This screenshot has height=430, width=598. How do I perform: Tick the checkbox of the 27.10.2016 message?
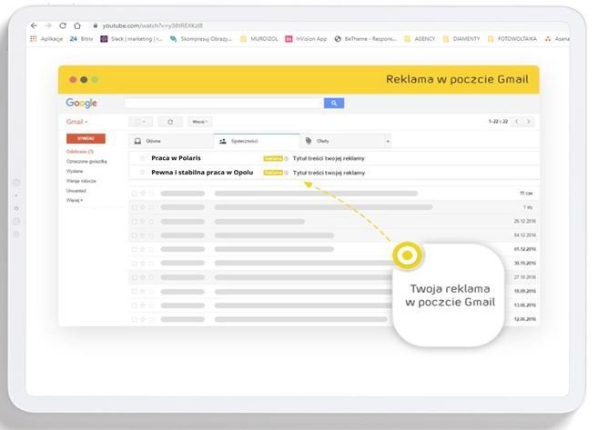[134, 277]
